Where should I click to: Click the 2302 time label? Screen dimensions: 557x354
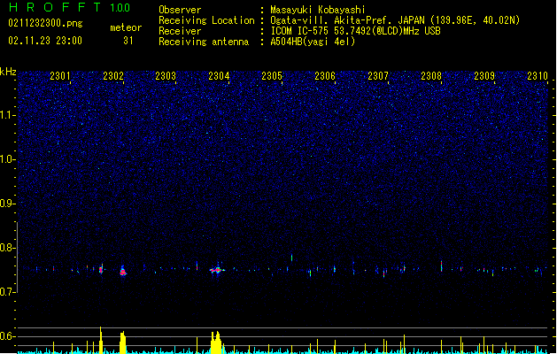click(113, 76)
